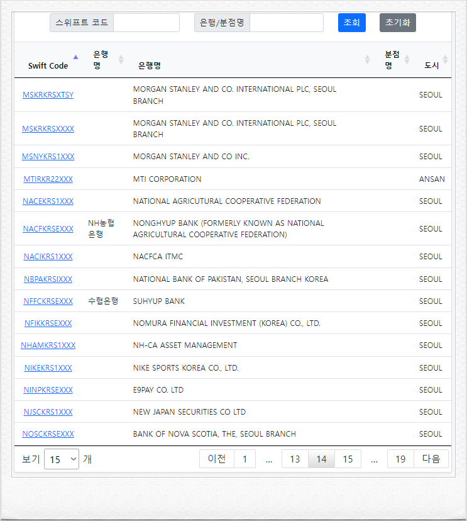Screen dimensions: 467x521
Task: Go to page 13
Action: (295, 459)
